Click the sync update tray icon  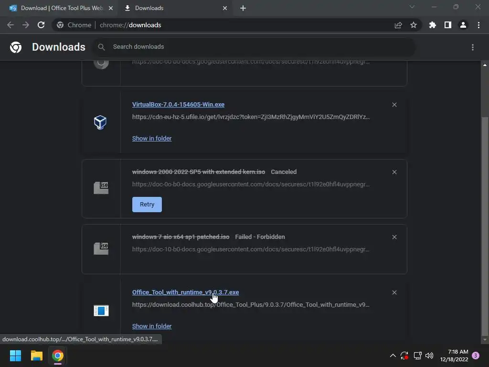(x=404, y=356)
